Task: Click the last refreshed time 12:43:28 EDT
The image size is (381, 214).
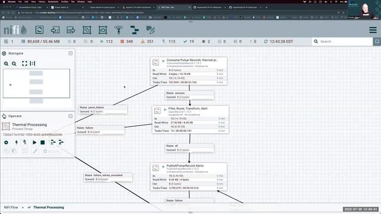Action: [279, 42]
